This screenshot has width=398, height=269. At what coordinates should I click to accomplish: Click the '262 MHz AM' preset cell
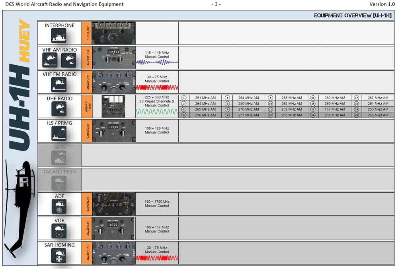point(292,104)
